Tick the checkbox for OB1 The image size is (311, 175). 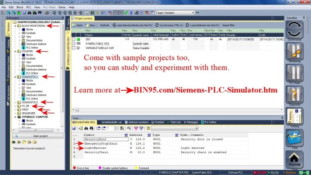point(74,39)
